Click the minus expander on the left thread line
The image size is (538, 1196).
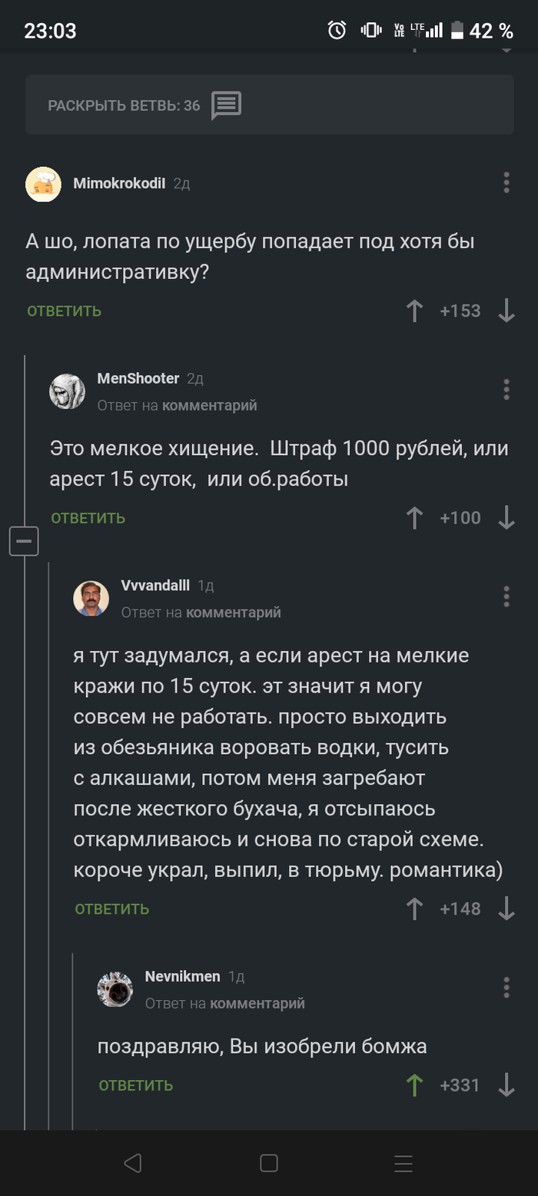(x=24, y=541)
